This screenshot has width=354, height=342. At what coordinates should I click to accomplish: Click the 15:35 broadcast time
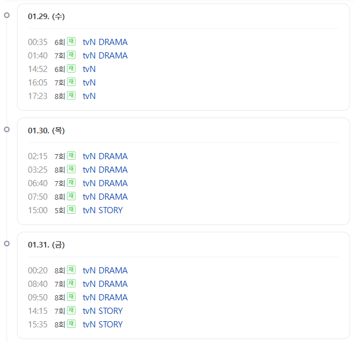tap(38, 325)
